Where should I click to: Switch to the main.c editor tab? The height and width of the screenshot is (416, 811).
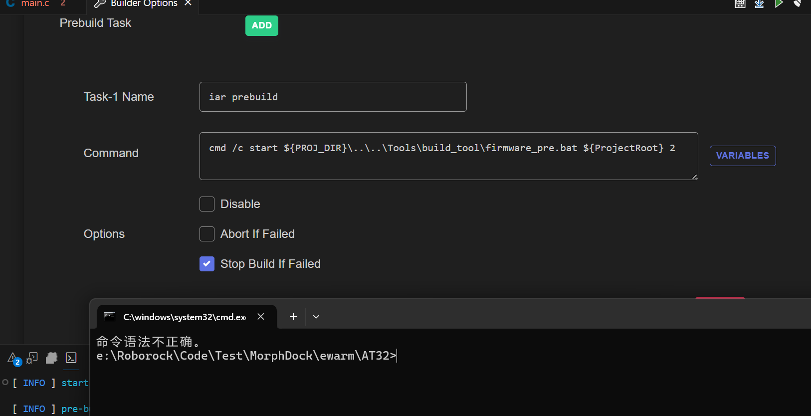click(x=34, y=4)
